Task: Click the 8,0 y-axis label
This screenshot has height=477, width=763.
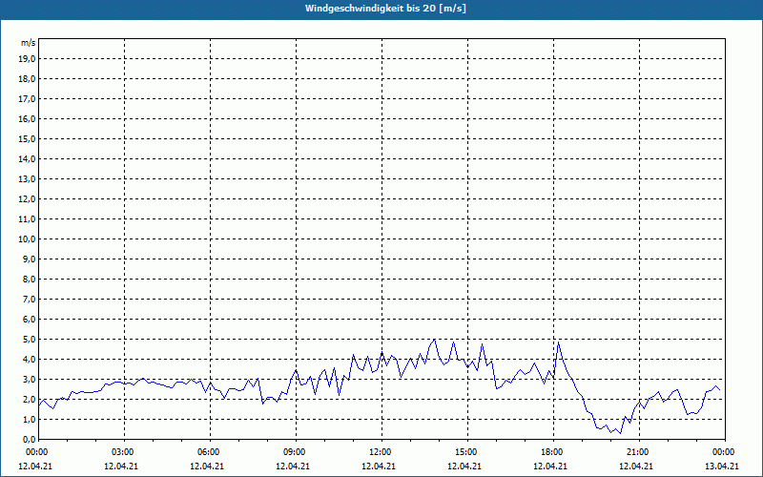Action: tap(30, 279)
